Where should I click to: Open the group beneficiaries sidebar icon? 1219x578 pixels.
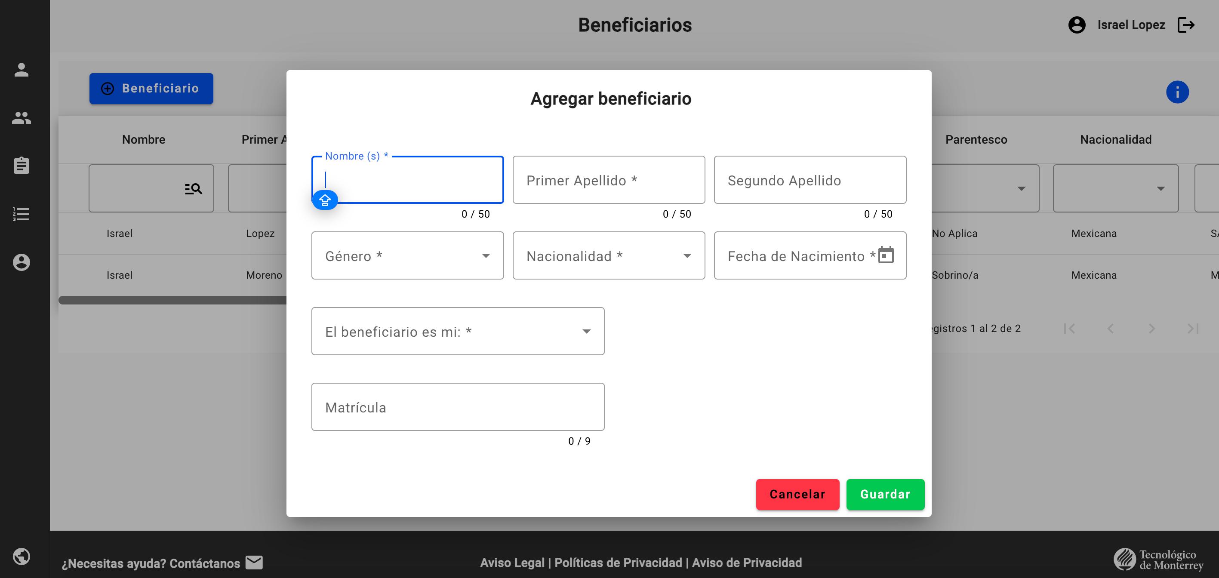click(x=22, y=118)
